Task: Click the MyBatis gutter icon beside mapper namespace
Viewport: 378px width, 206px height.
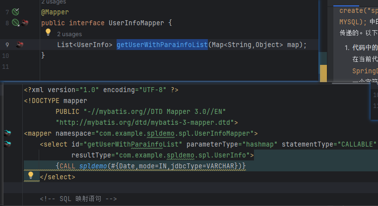Action: pyautogui.click(x=7, y=133)
